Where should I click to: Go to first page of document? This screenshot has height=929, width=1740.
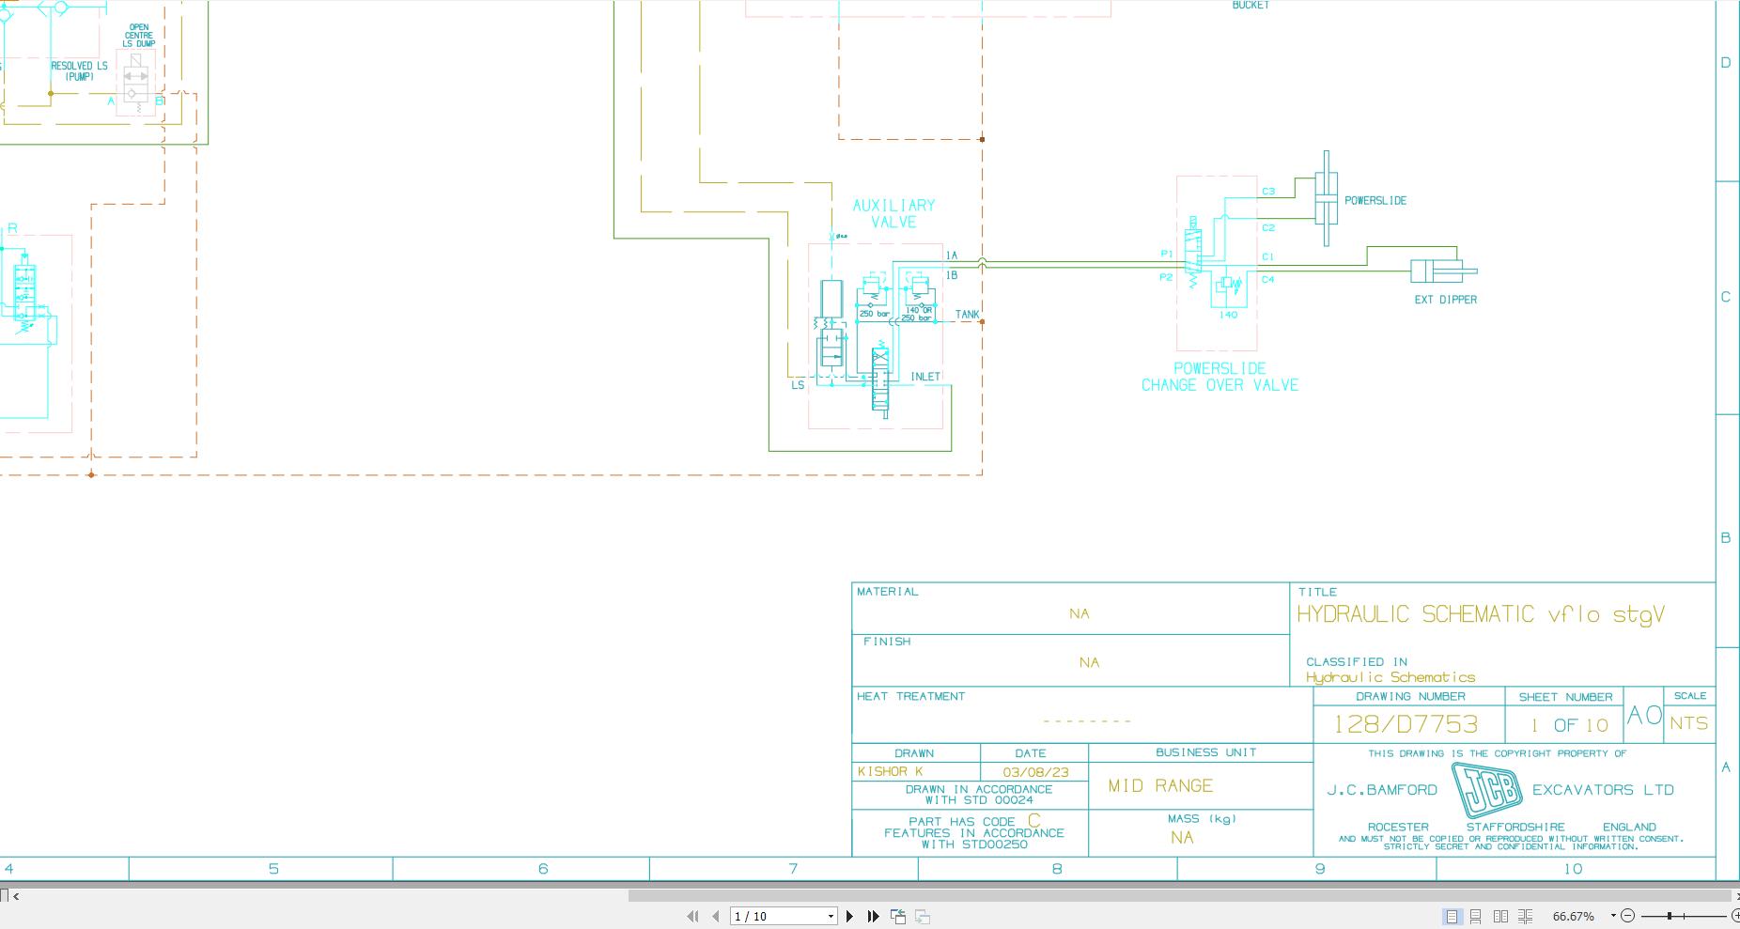coord(692,916)
